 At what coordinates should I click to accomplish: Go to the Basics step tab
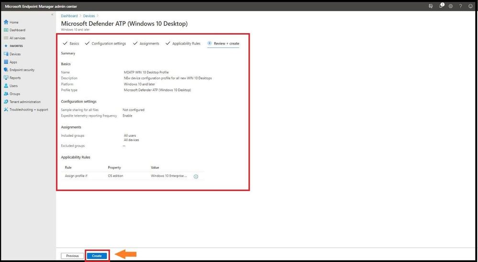tap(71, 44)
